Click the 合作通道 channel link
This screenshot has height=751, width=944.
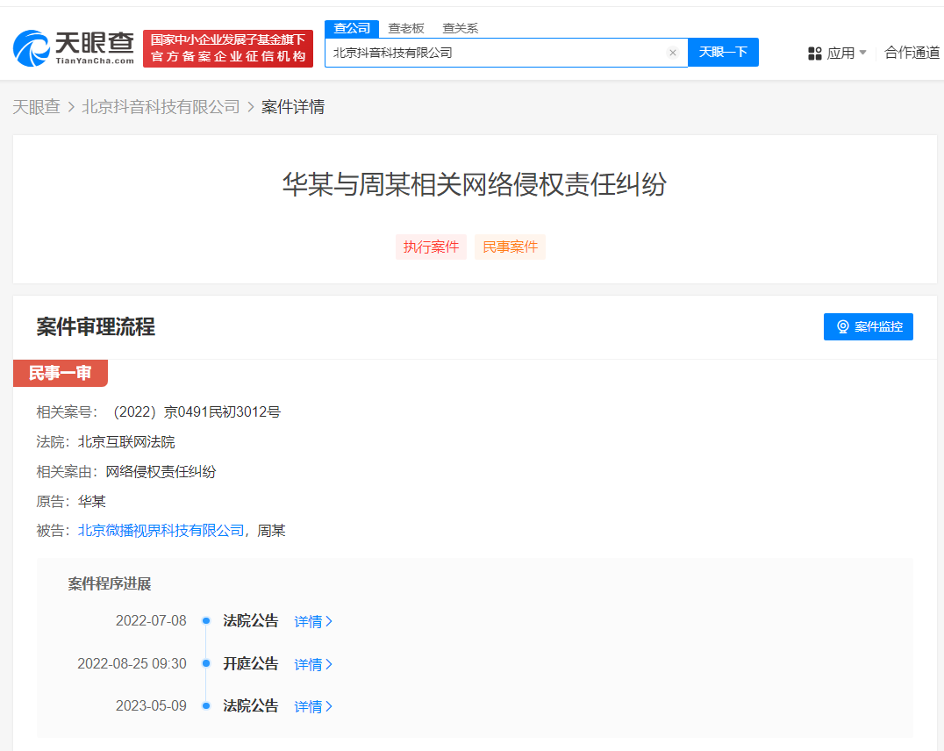click(x=912, y=53)
